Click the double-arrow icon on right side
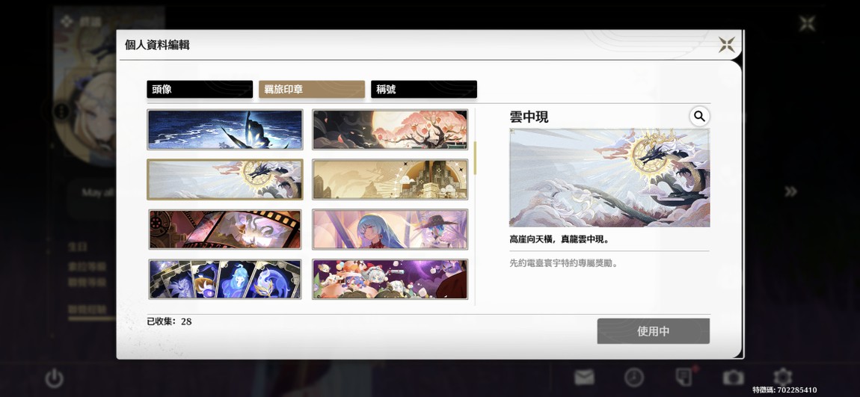Screen dimensions: 860x397 click(x=790, y=191)
